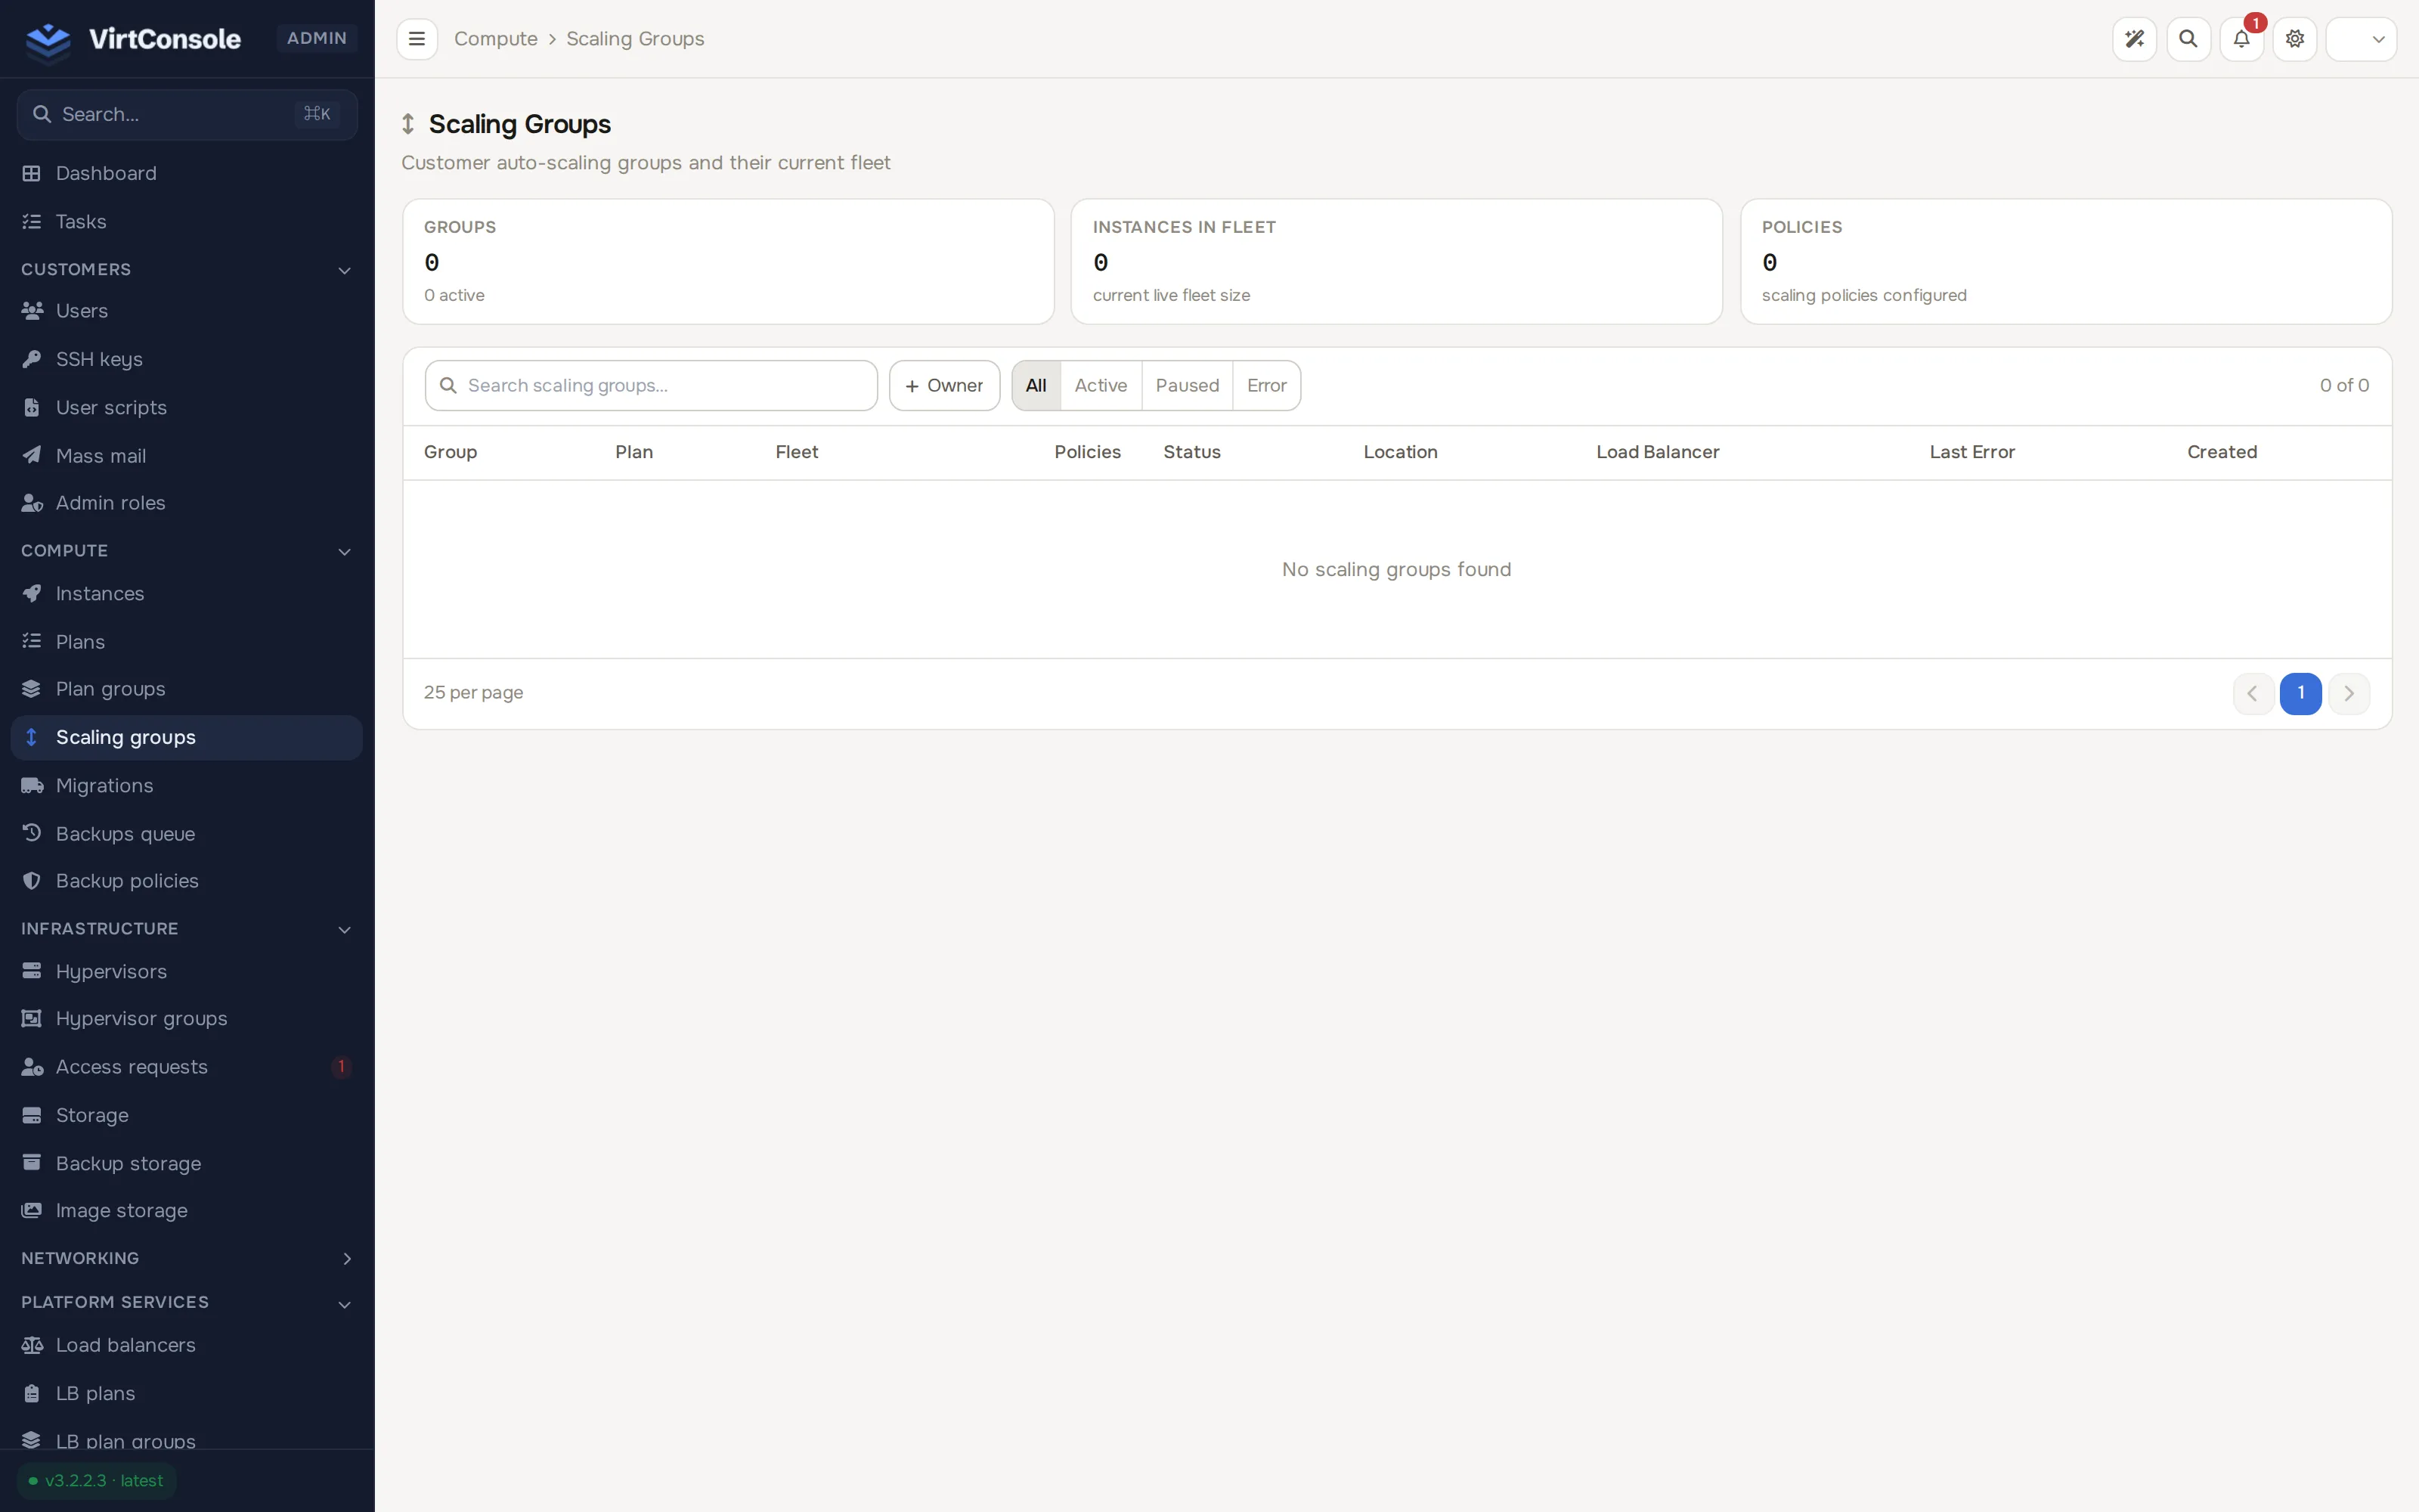The image size is (2419, 1512).
Task: Open the magic wand tool in the header
Action: (x=2134, y=39)
